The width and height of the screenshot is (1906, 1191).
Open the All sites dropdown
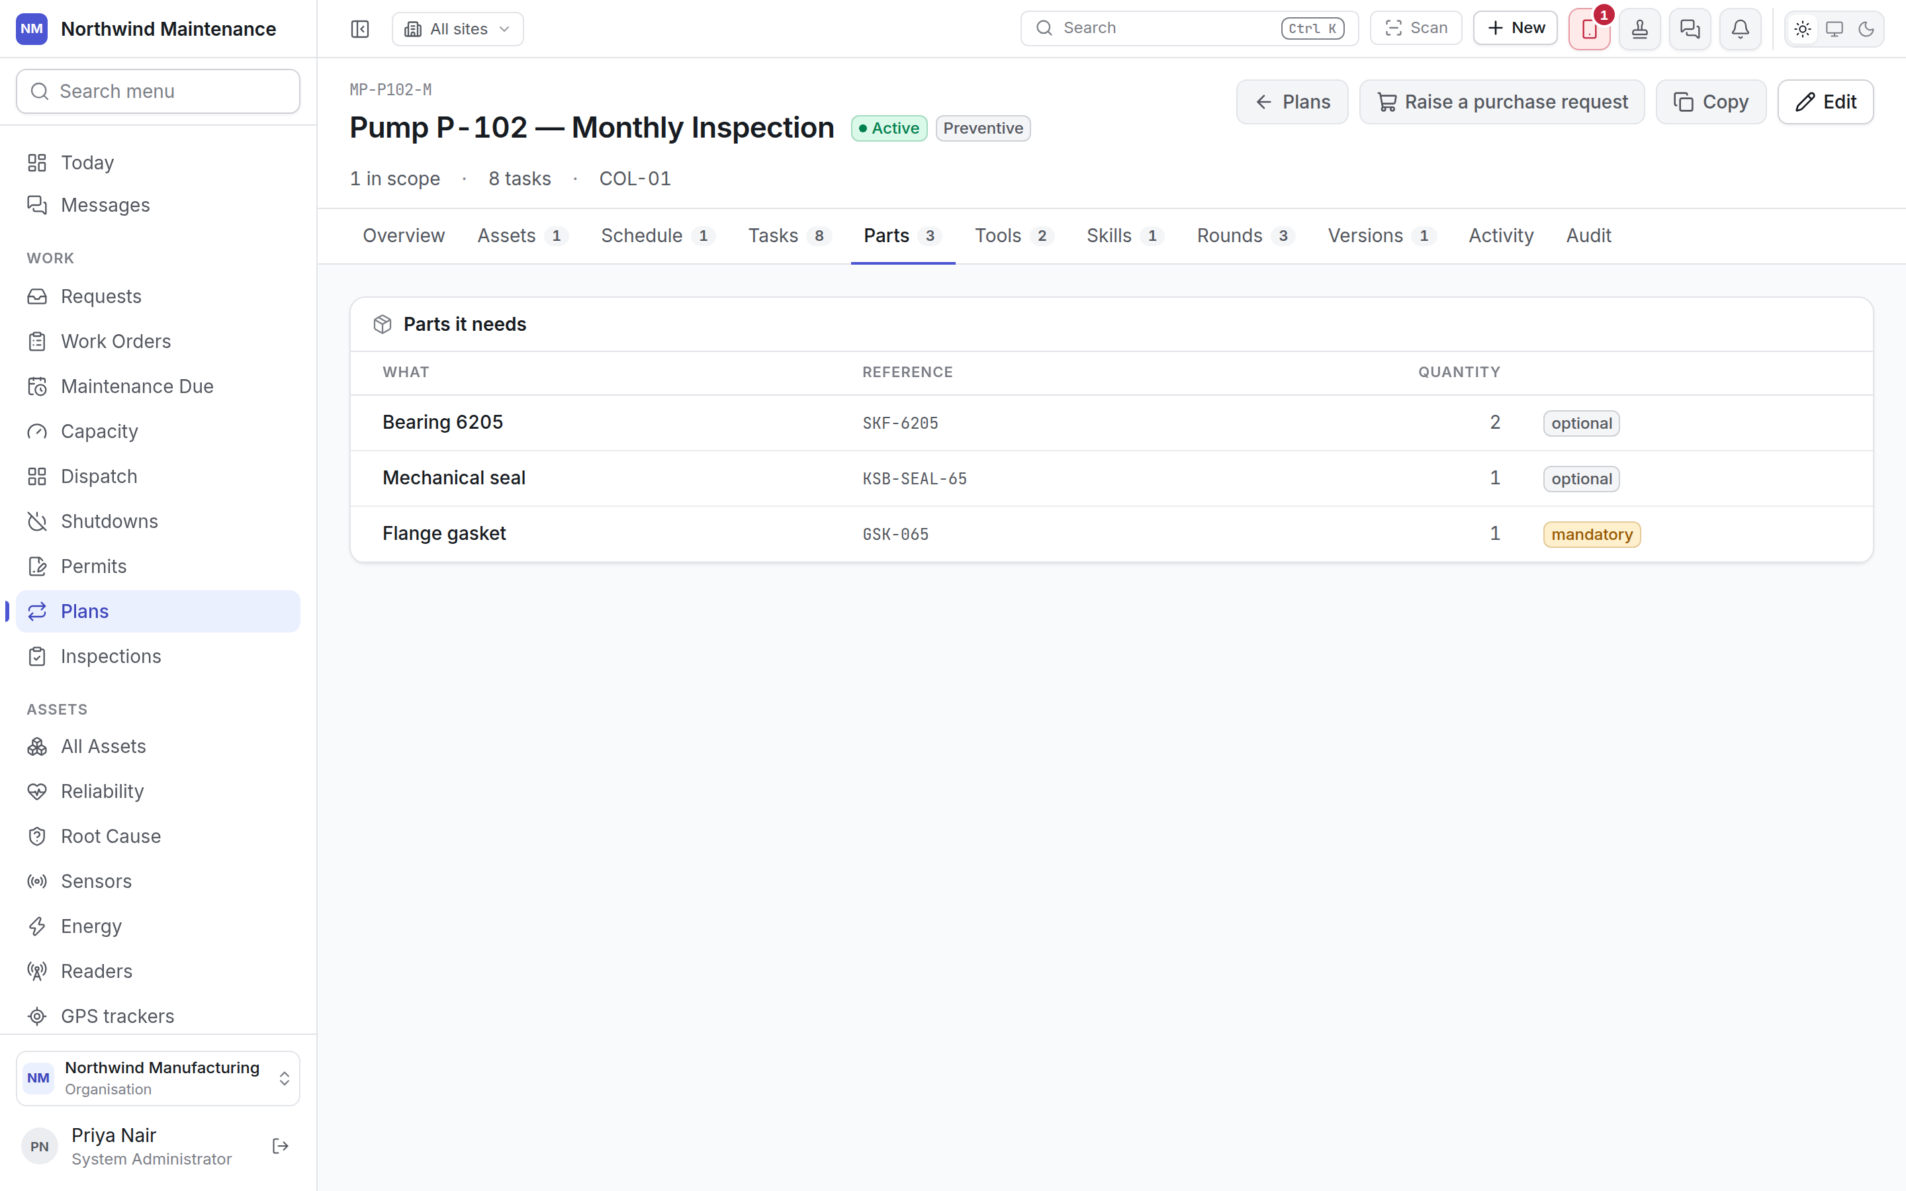click(457, 29)
